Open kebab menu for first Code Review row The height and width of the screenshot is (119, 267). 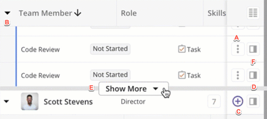pyautogui.click(x=238, y=49)
